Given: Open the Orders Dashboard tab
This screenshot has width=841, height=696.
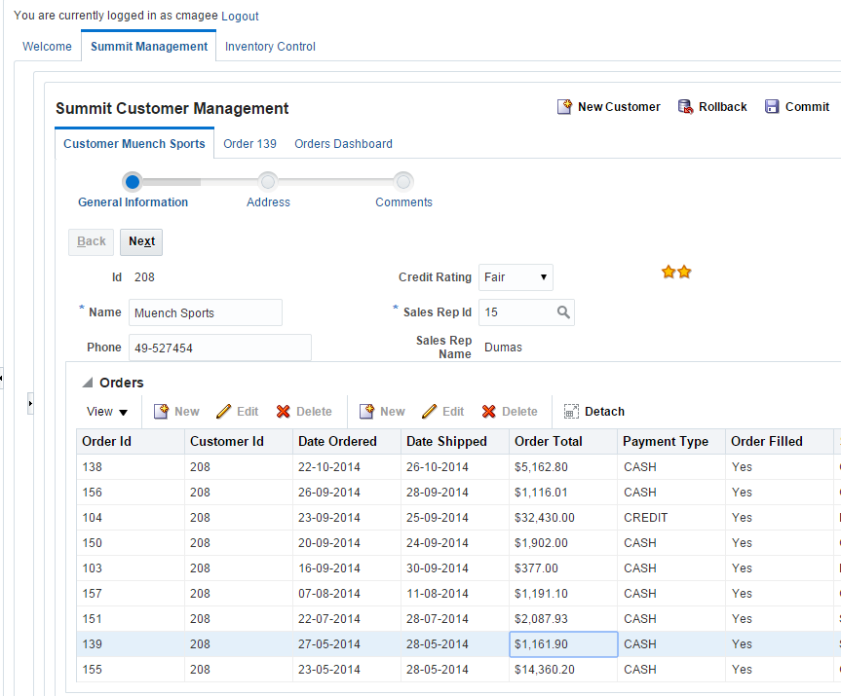Looking at the screenshot, I should 343,144.
